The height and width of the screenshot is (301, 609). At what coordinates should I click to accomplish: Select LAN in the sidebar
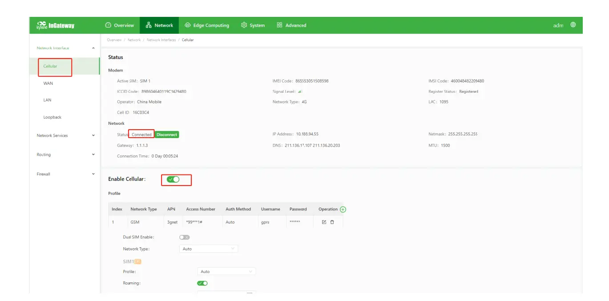[x=47, y=100]
